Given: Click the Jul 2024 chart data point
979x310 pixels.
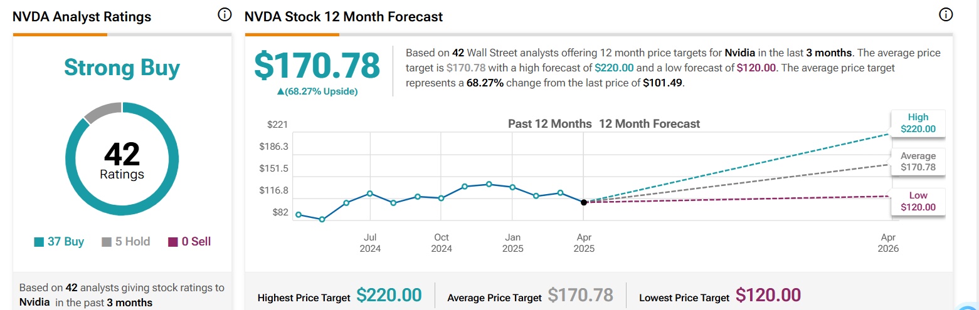Looking at the screenshot, I should [x=370, y=194].
